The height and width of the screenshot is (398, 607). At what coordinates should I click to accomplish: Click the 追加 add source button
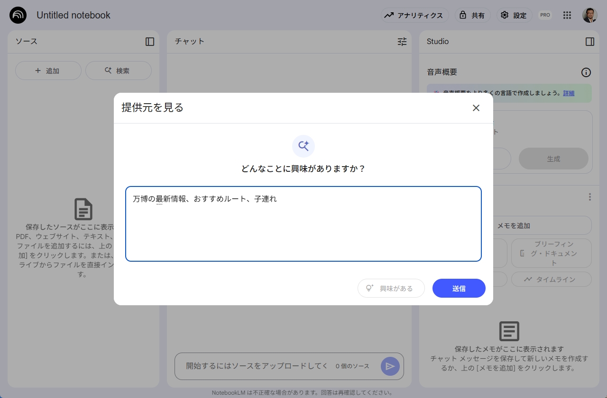pos(47,71)
